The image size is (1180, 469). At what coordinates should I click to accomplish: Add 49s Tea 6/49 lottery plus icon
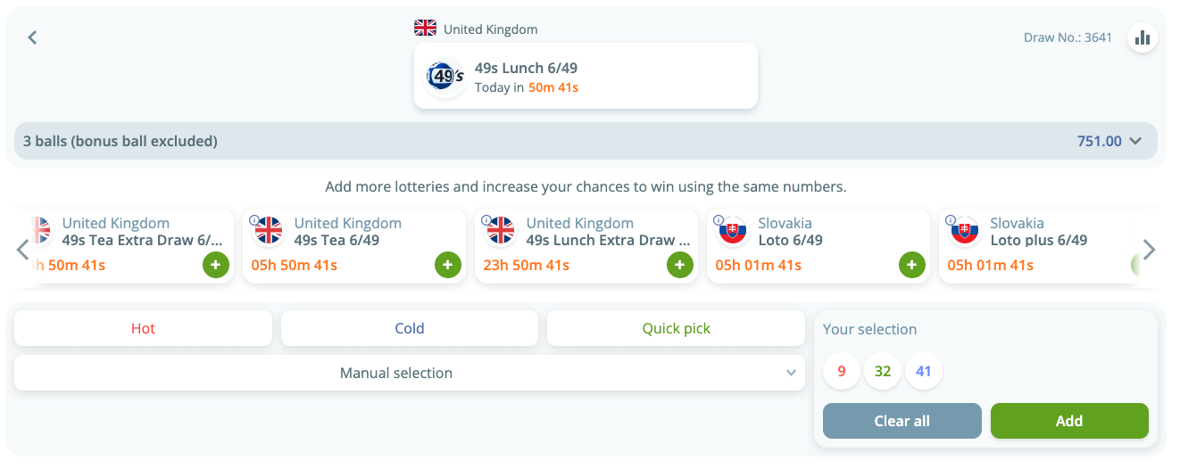click(447, 265)
